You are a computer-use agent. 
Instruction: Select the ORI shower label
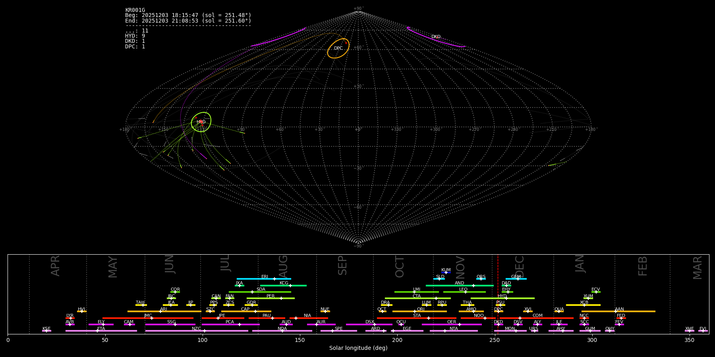[421, 309]
